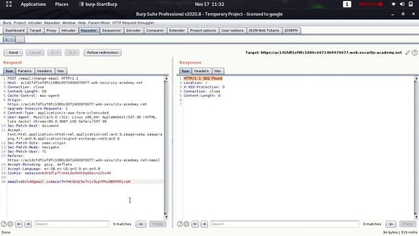Image resolution: width=419 pixels, height=236 pixels.
Task: Open the User options tab
Action: pos(232,31)
